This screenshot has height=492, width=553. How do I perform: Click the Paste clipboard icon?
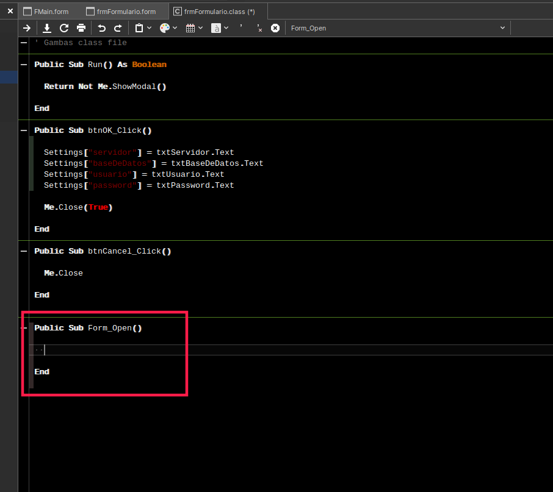(139, 28)
